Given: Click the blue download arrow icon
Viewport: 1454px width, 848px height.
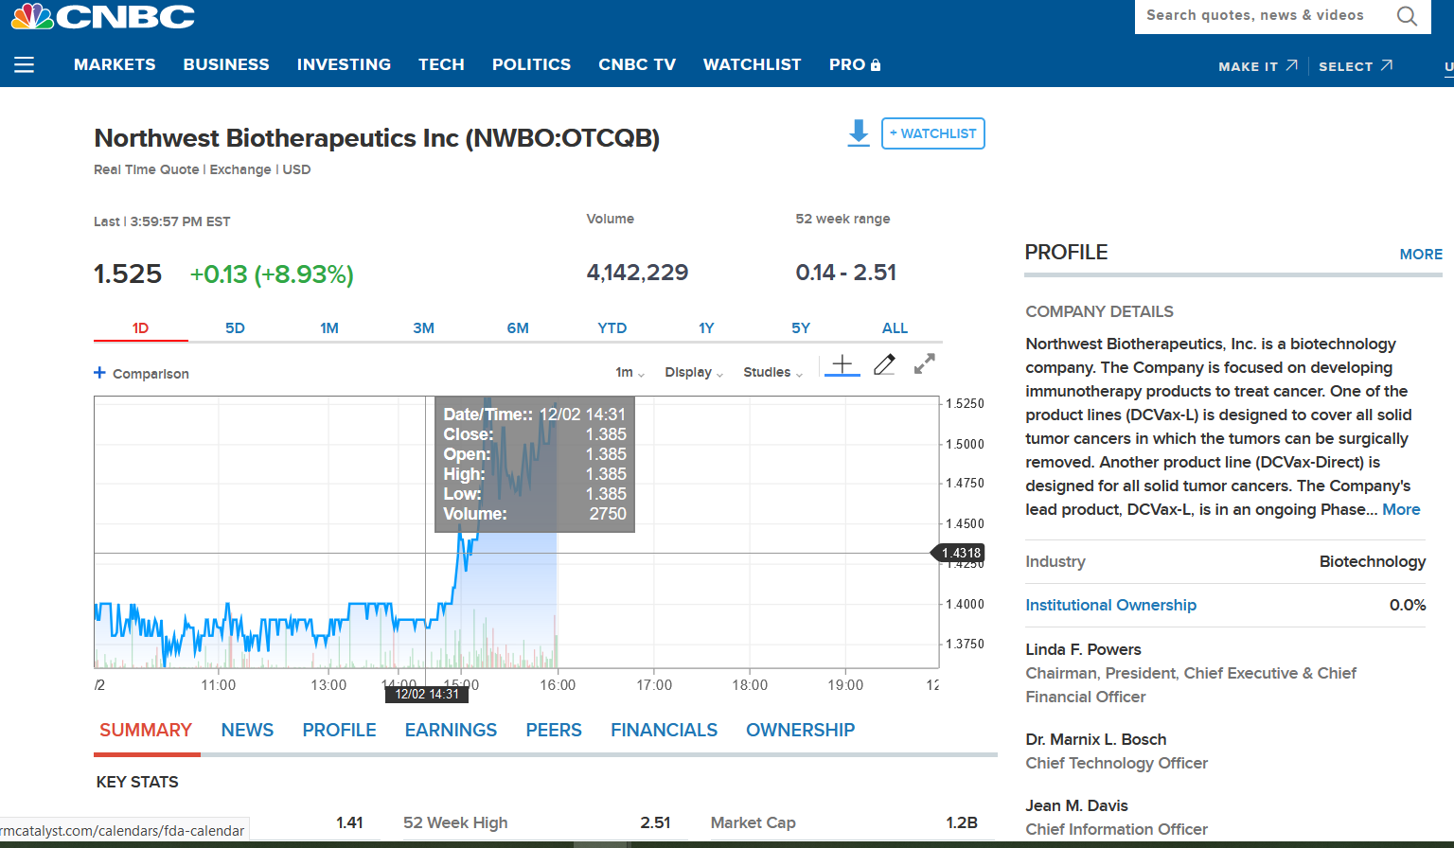Looking at the screenshot, I should [859, 132].
